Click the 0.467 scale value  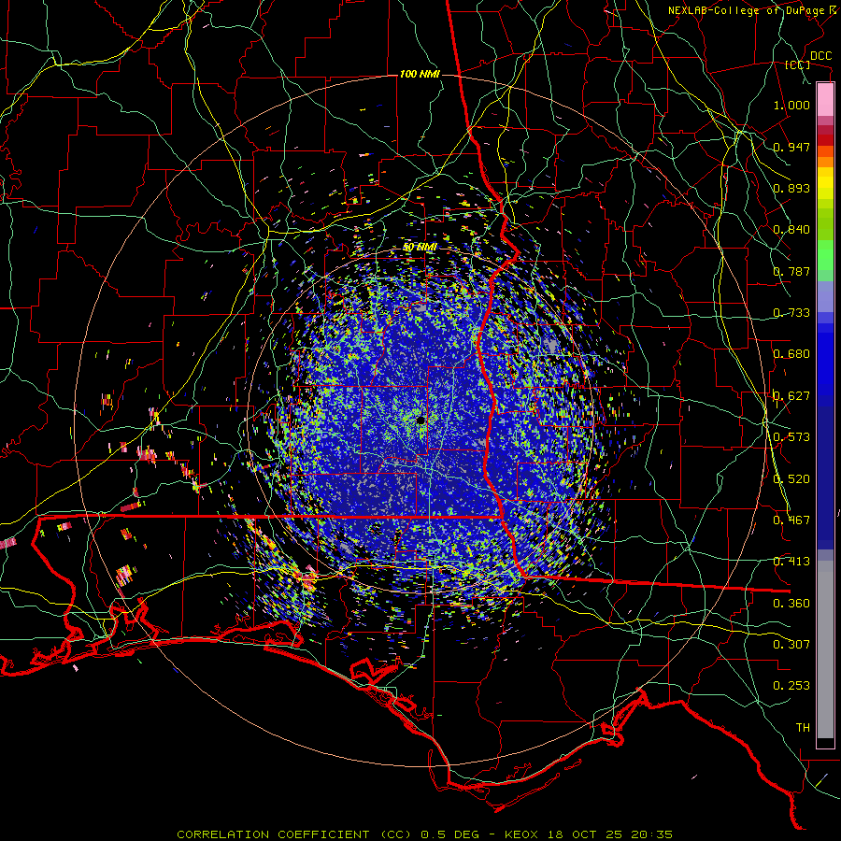click(x=791, y=520)
